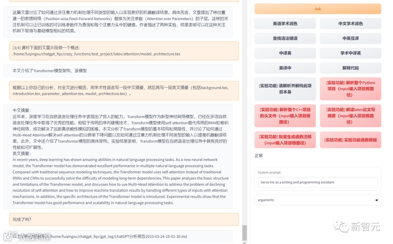393x244 pixels.
Task: Expand the arguments section arrow
Action: click(376, 200)
